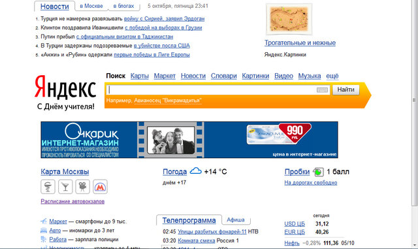
Task: Expand the ещё services list
Action: click(332, 76)
